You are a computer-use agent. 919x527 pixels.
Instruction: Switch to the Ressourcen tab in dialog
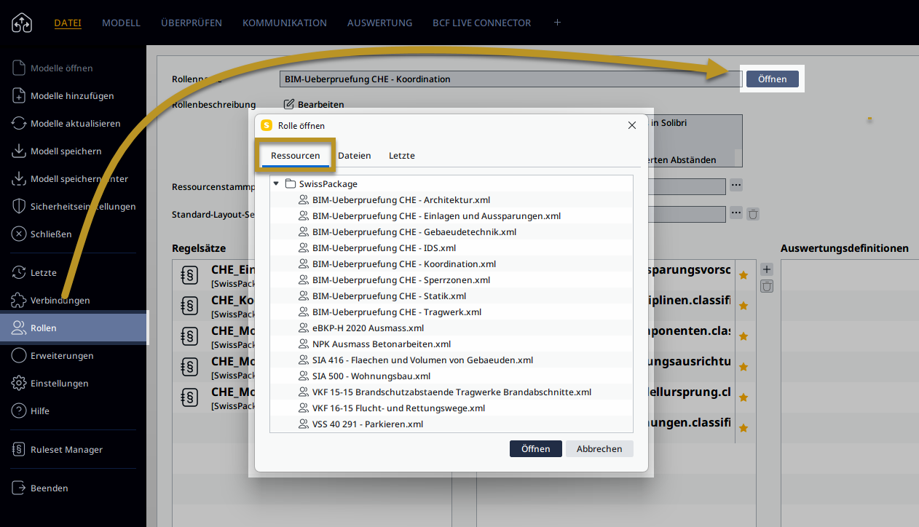coord(295,156)
